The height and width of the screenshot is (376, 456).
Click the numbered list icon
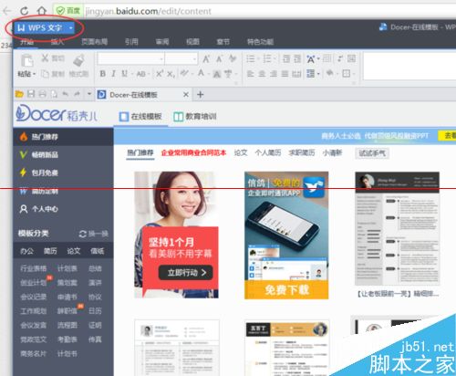point(267,58)
